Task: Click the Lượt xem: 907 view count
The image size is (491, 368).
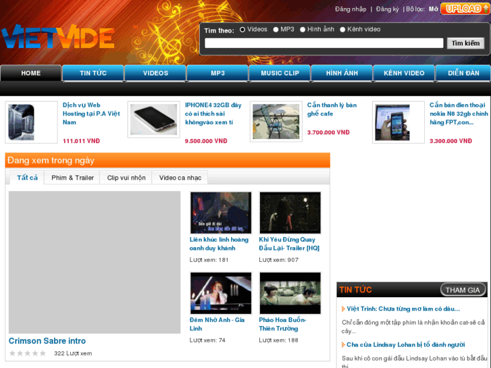Action: click(x=278, y=260)
